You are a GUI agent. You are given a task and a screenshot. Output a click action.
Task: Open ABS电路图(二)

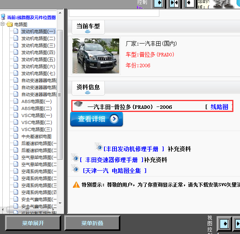[x=37, y=108]
